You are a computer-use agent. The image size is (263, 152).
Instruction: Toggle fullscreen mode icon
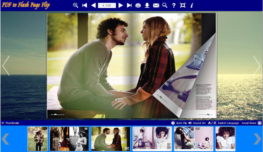pos(182,5)
